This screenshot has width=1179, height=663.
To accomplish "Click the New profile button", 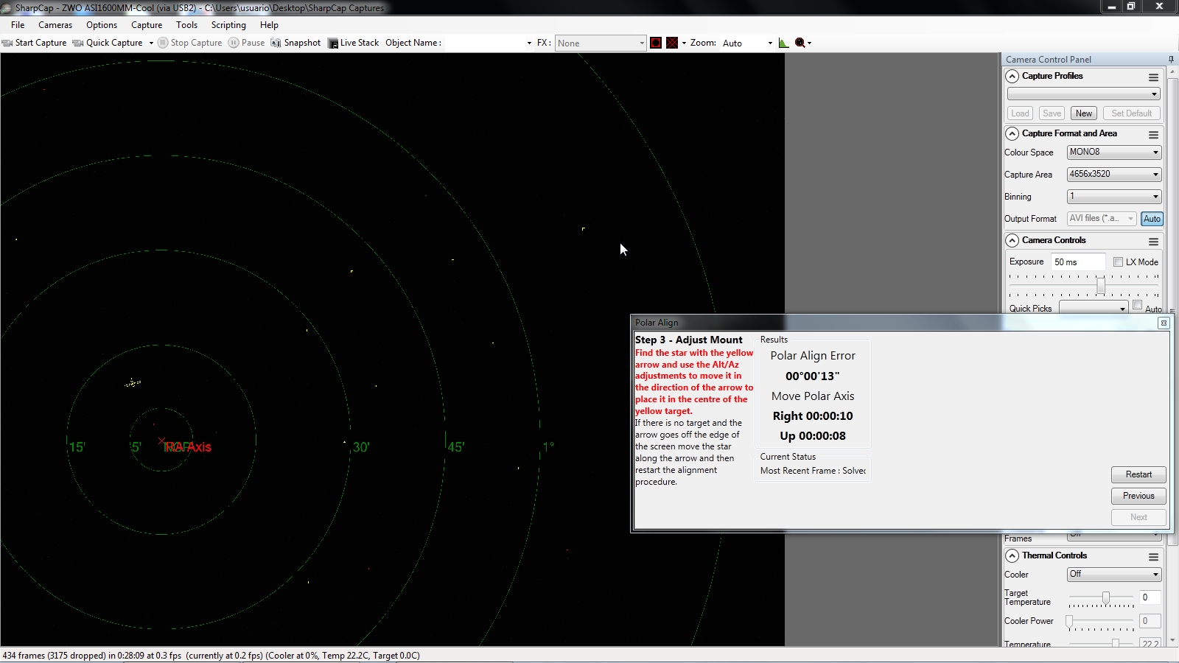I will pos(1084,113).
